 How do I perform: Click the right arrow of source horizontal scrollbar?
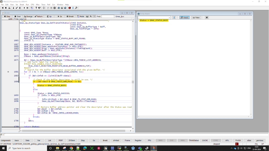tap(130, 131)
